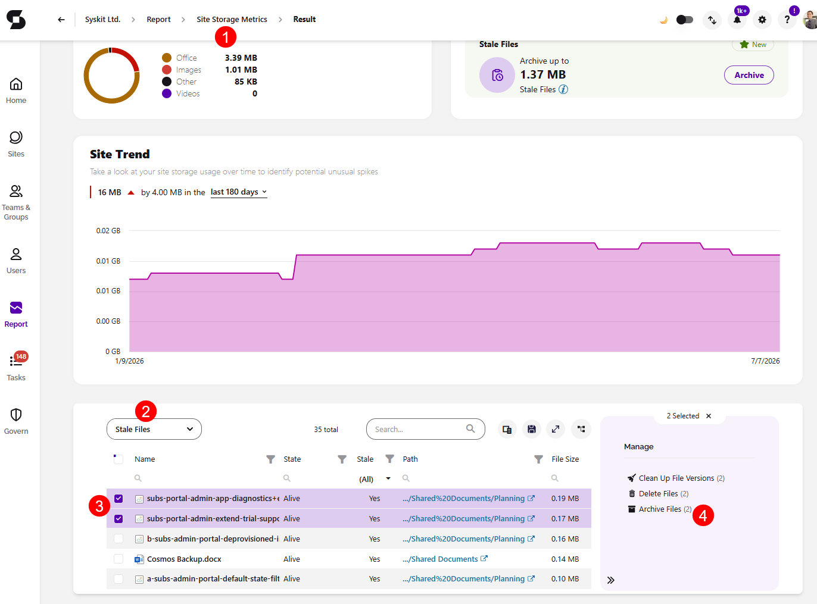817x604 pixels.
Task: Click the Videos legend color dot
Action: point(167,93)
